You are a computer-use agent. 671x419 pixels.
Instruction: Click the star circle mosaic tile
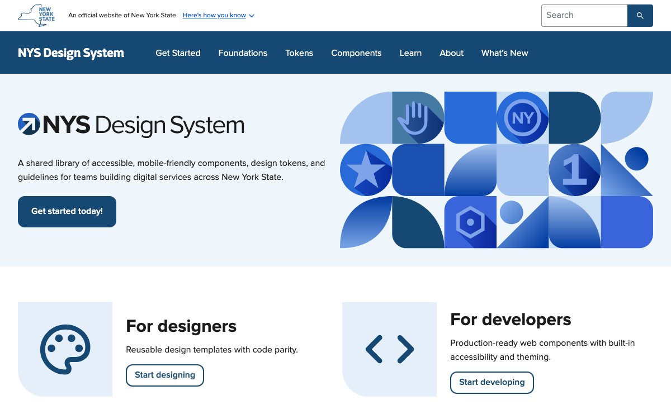click(366, 170)
